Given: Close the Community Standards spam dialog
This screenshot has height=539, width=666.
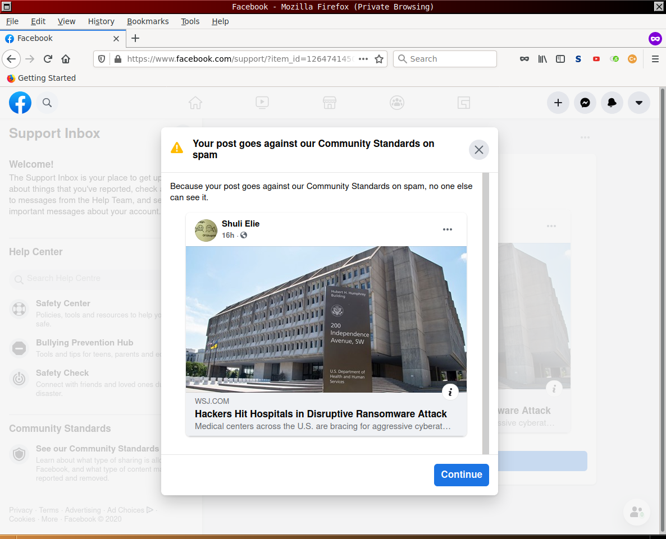Looking at the screenshot, I should click(478, 150).
